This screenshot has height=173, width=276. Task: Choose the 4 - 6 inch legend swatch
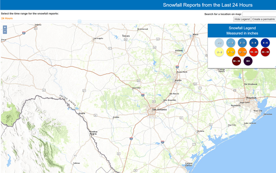point(265,43)
